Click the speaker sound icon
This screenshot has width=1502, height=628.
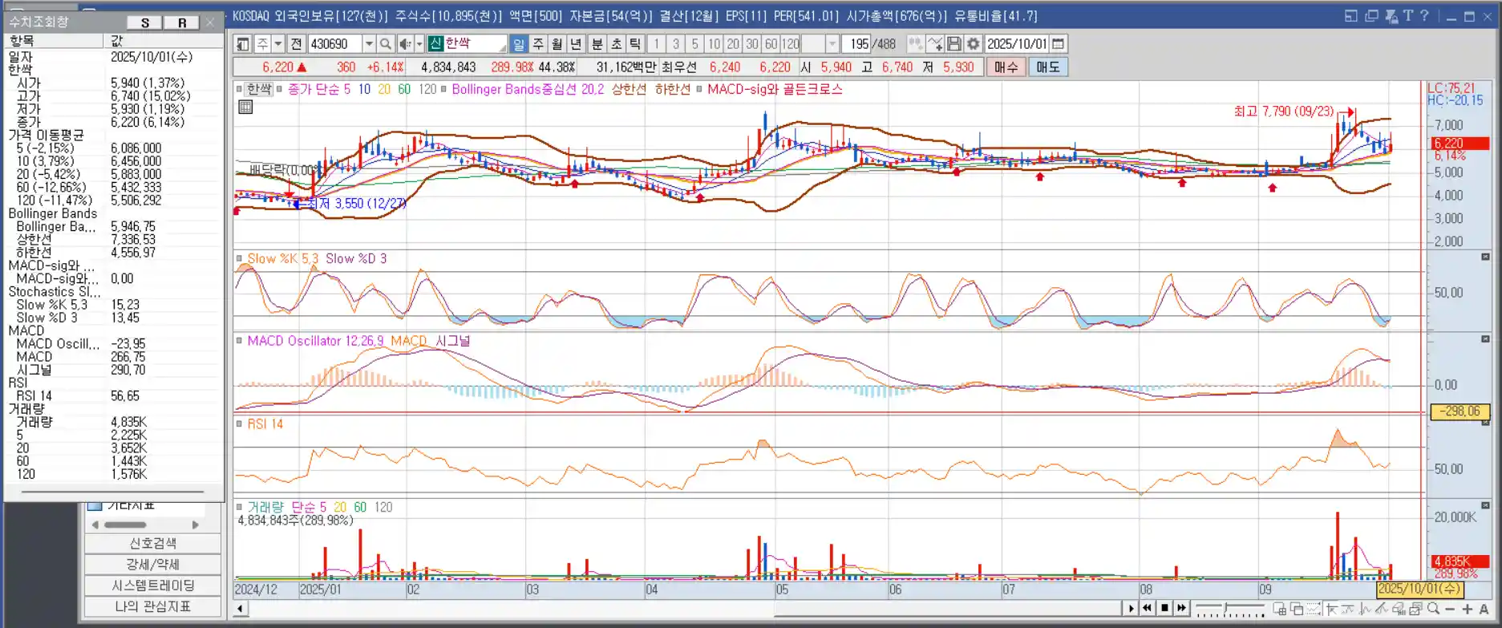pos(406,44)
